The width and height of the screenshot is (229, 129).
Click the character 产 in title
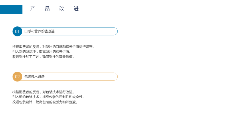33,9
